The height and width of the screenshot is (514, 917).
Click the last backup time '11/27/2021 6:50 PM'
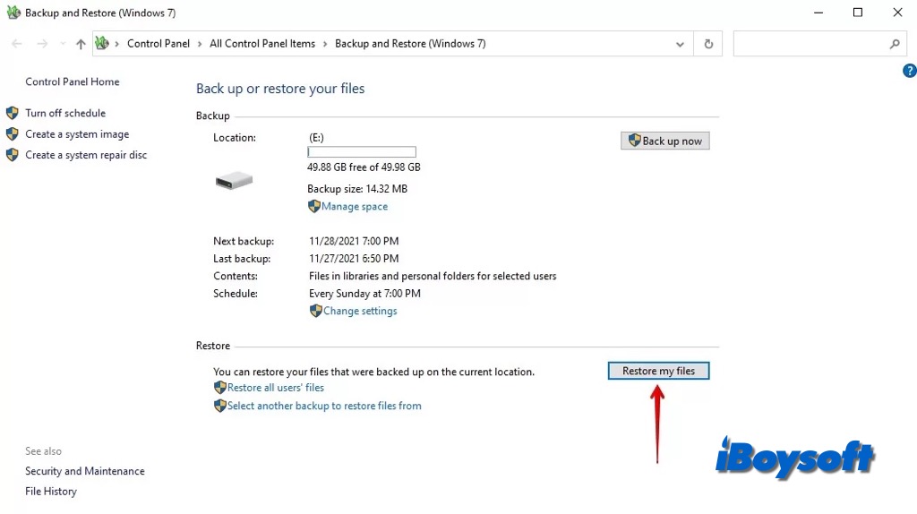354,259
